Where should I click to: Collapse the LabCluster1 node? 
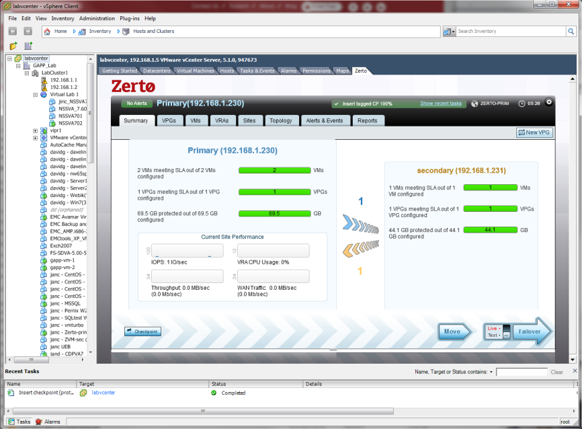click(27, 73)
